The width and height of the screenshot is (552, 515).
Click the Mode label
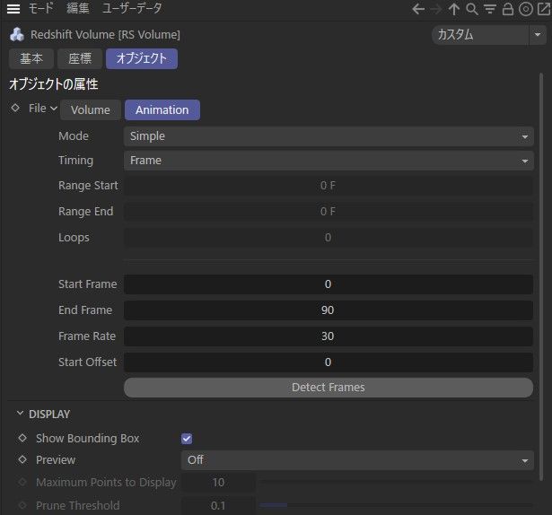coord(74,136)
